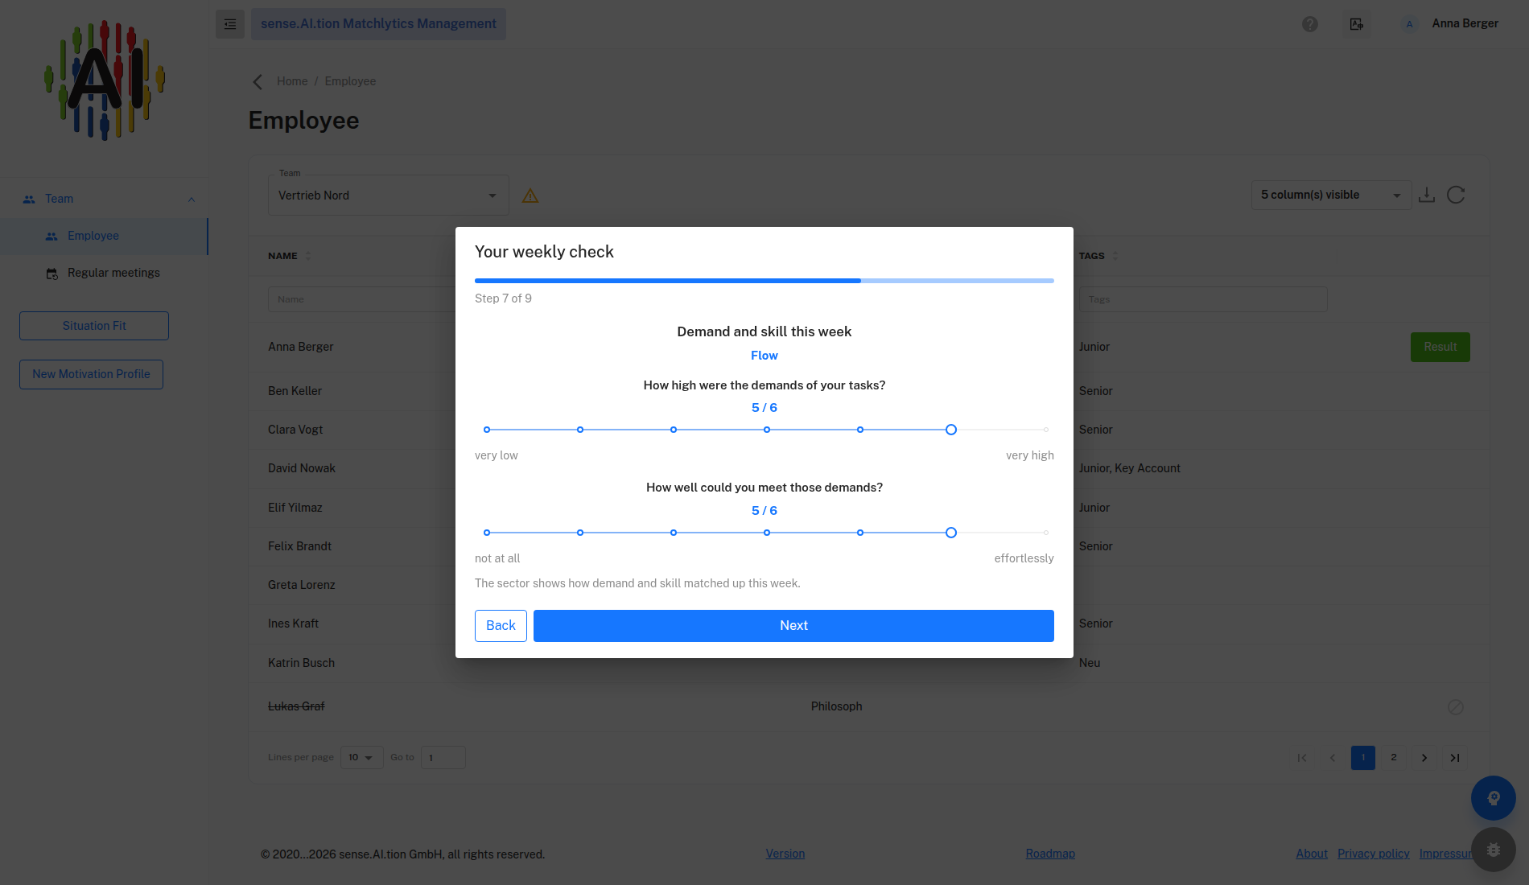Go to first page of pagination
Viewport: 1529px width, 885px height.
tap(1302, 758)
